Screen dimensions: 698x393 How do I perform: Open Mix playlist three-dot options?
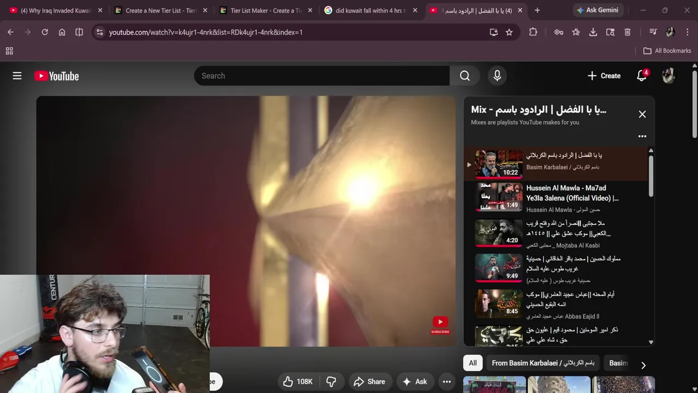tap(642, 136)
